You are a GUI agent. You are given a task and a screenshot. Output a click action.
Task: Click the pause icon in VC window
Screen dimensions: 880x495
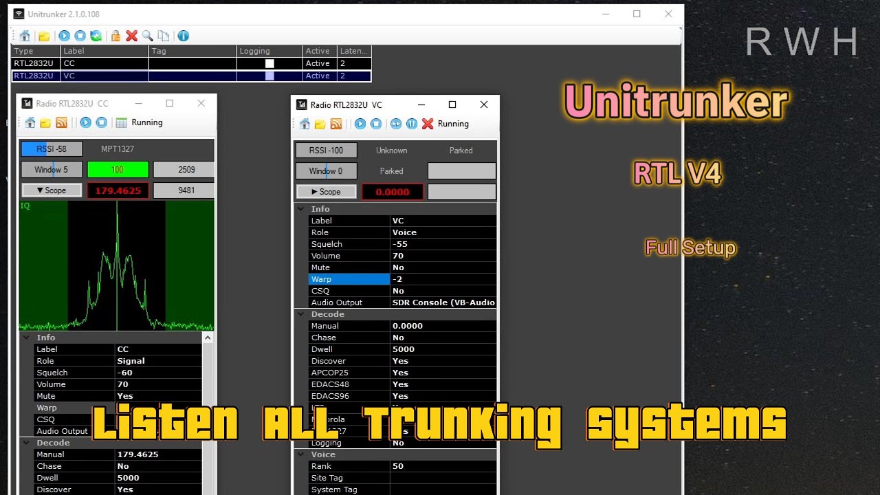pyautogui.click(x=412, y=124)
